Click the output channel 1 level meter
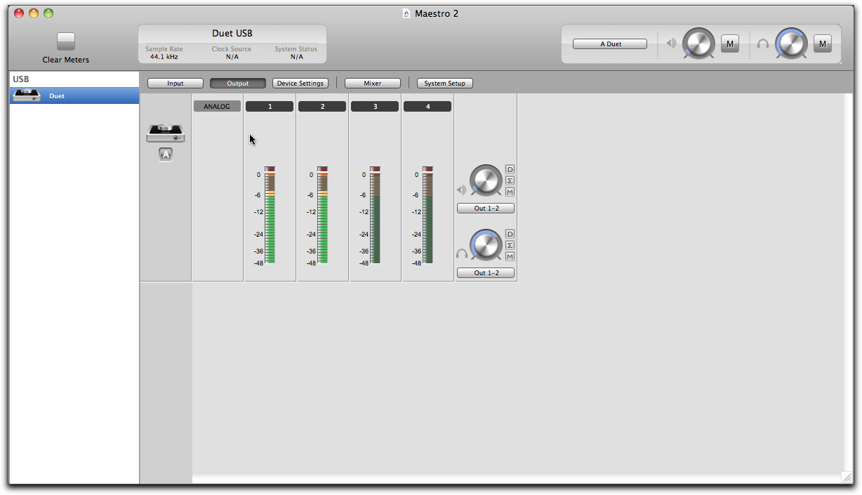This screenshot has height=495, width=862. click(270, 218)
